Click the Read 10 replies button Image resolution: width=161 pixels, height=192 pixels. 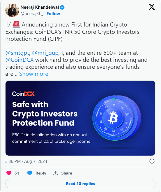(80, 184)
